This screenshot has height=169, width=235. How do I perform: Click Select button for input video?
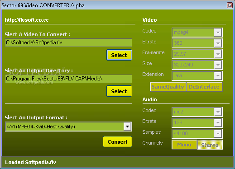(119, 55)
